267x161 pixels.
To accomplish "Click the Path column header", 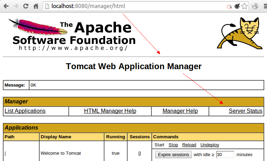I will [21, 137].
